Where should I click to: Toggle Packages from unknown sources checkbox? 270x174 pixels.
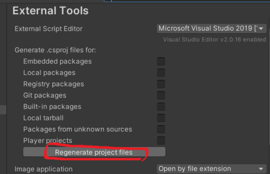[161, 129]
